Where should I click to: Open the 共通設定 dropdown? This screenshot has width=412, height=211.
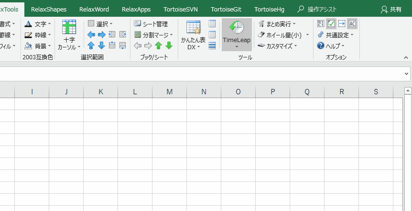tap(335, 35)
